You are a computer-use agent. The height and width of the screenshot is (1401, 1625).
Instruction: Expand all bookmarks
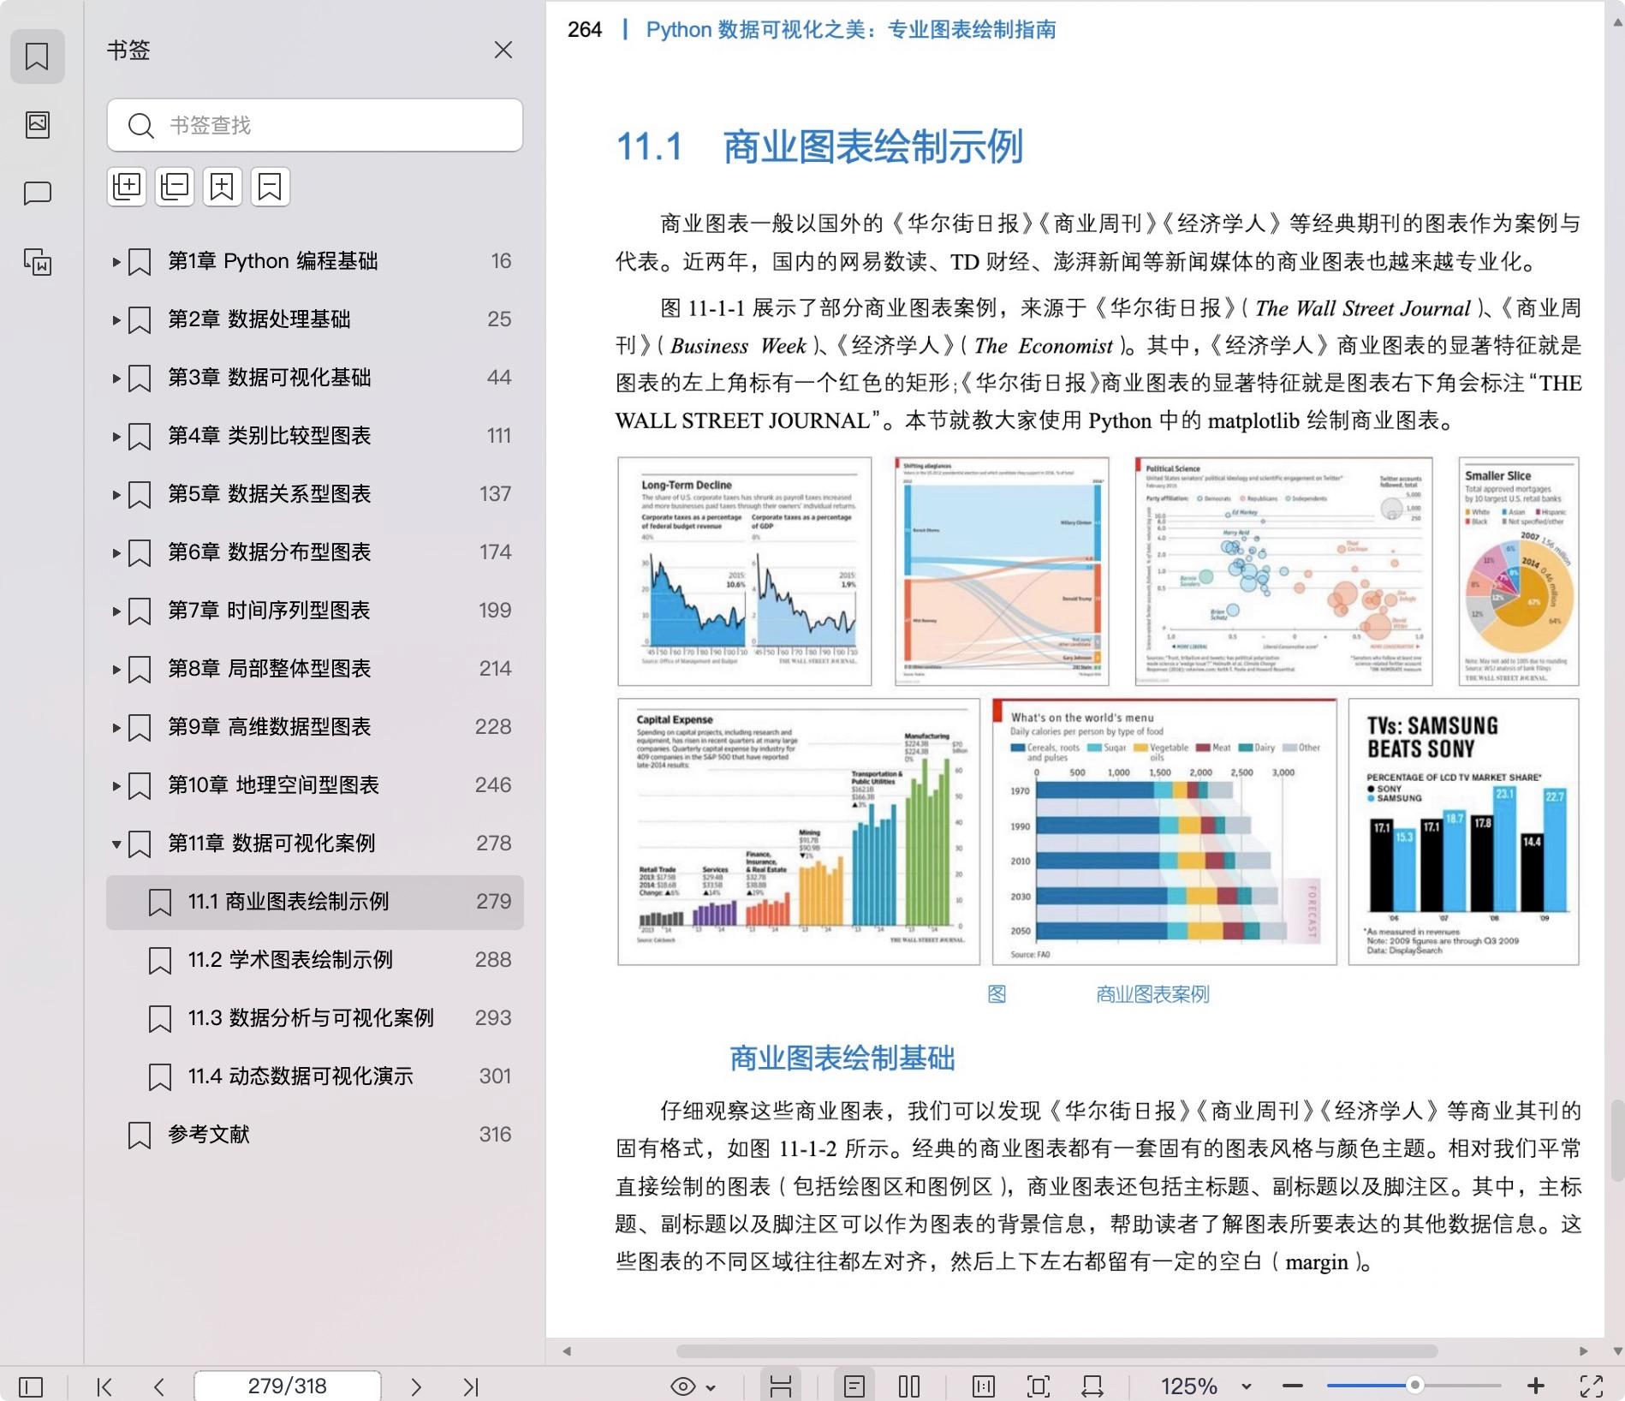(128, 187)
